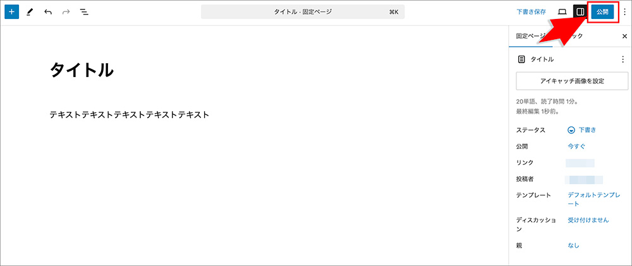632x266 pixels.
Task: Click the redo arrow icon
Action: tap(66, 12)
